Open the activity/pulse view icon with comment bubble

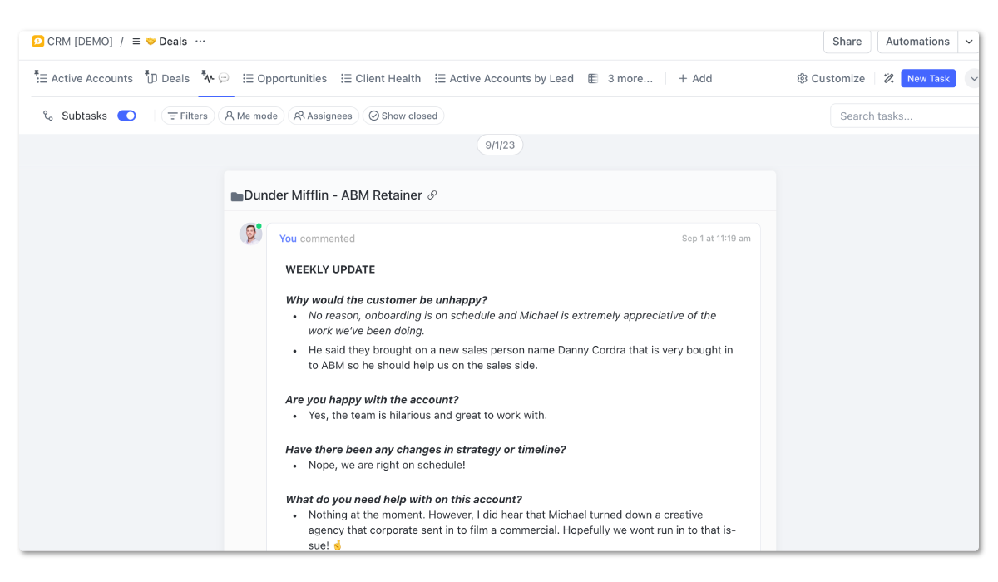pos(215,77)
